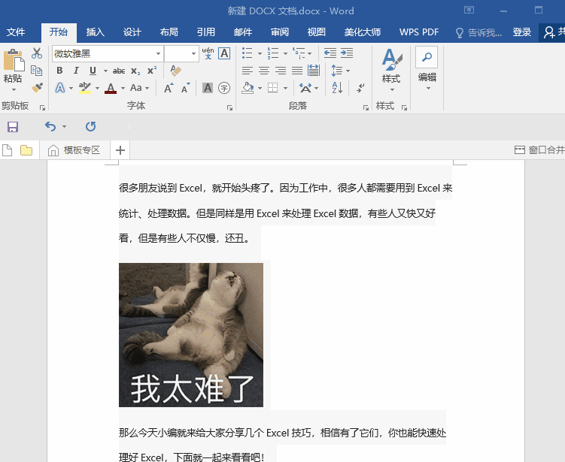The height and width of the screenshot is (462, 565).
Task: Redo the last action
Action: [x=90, y=126]
